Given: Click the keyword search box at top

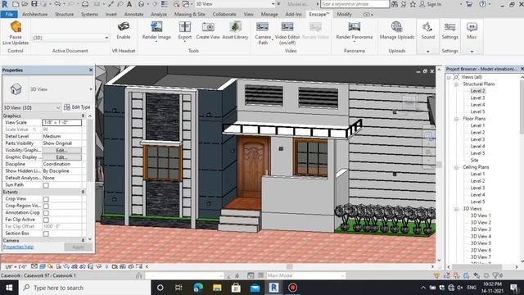Looking at the screenshot, I should [x=355, y=4].
